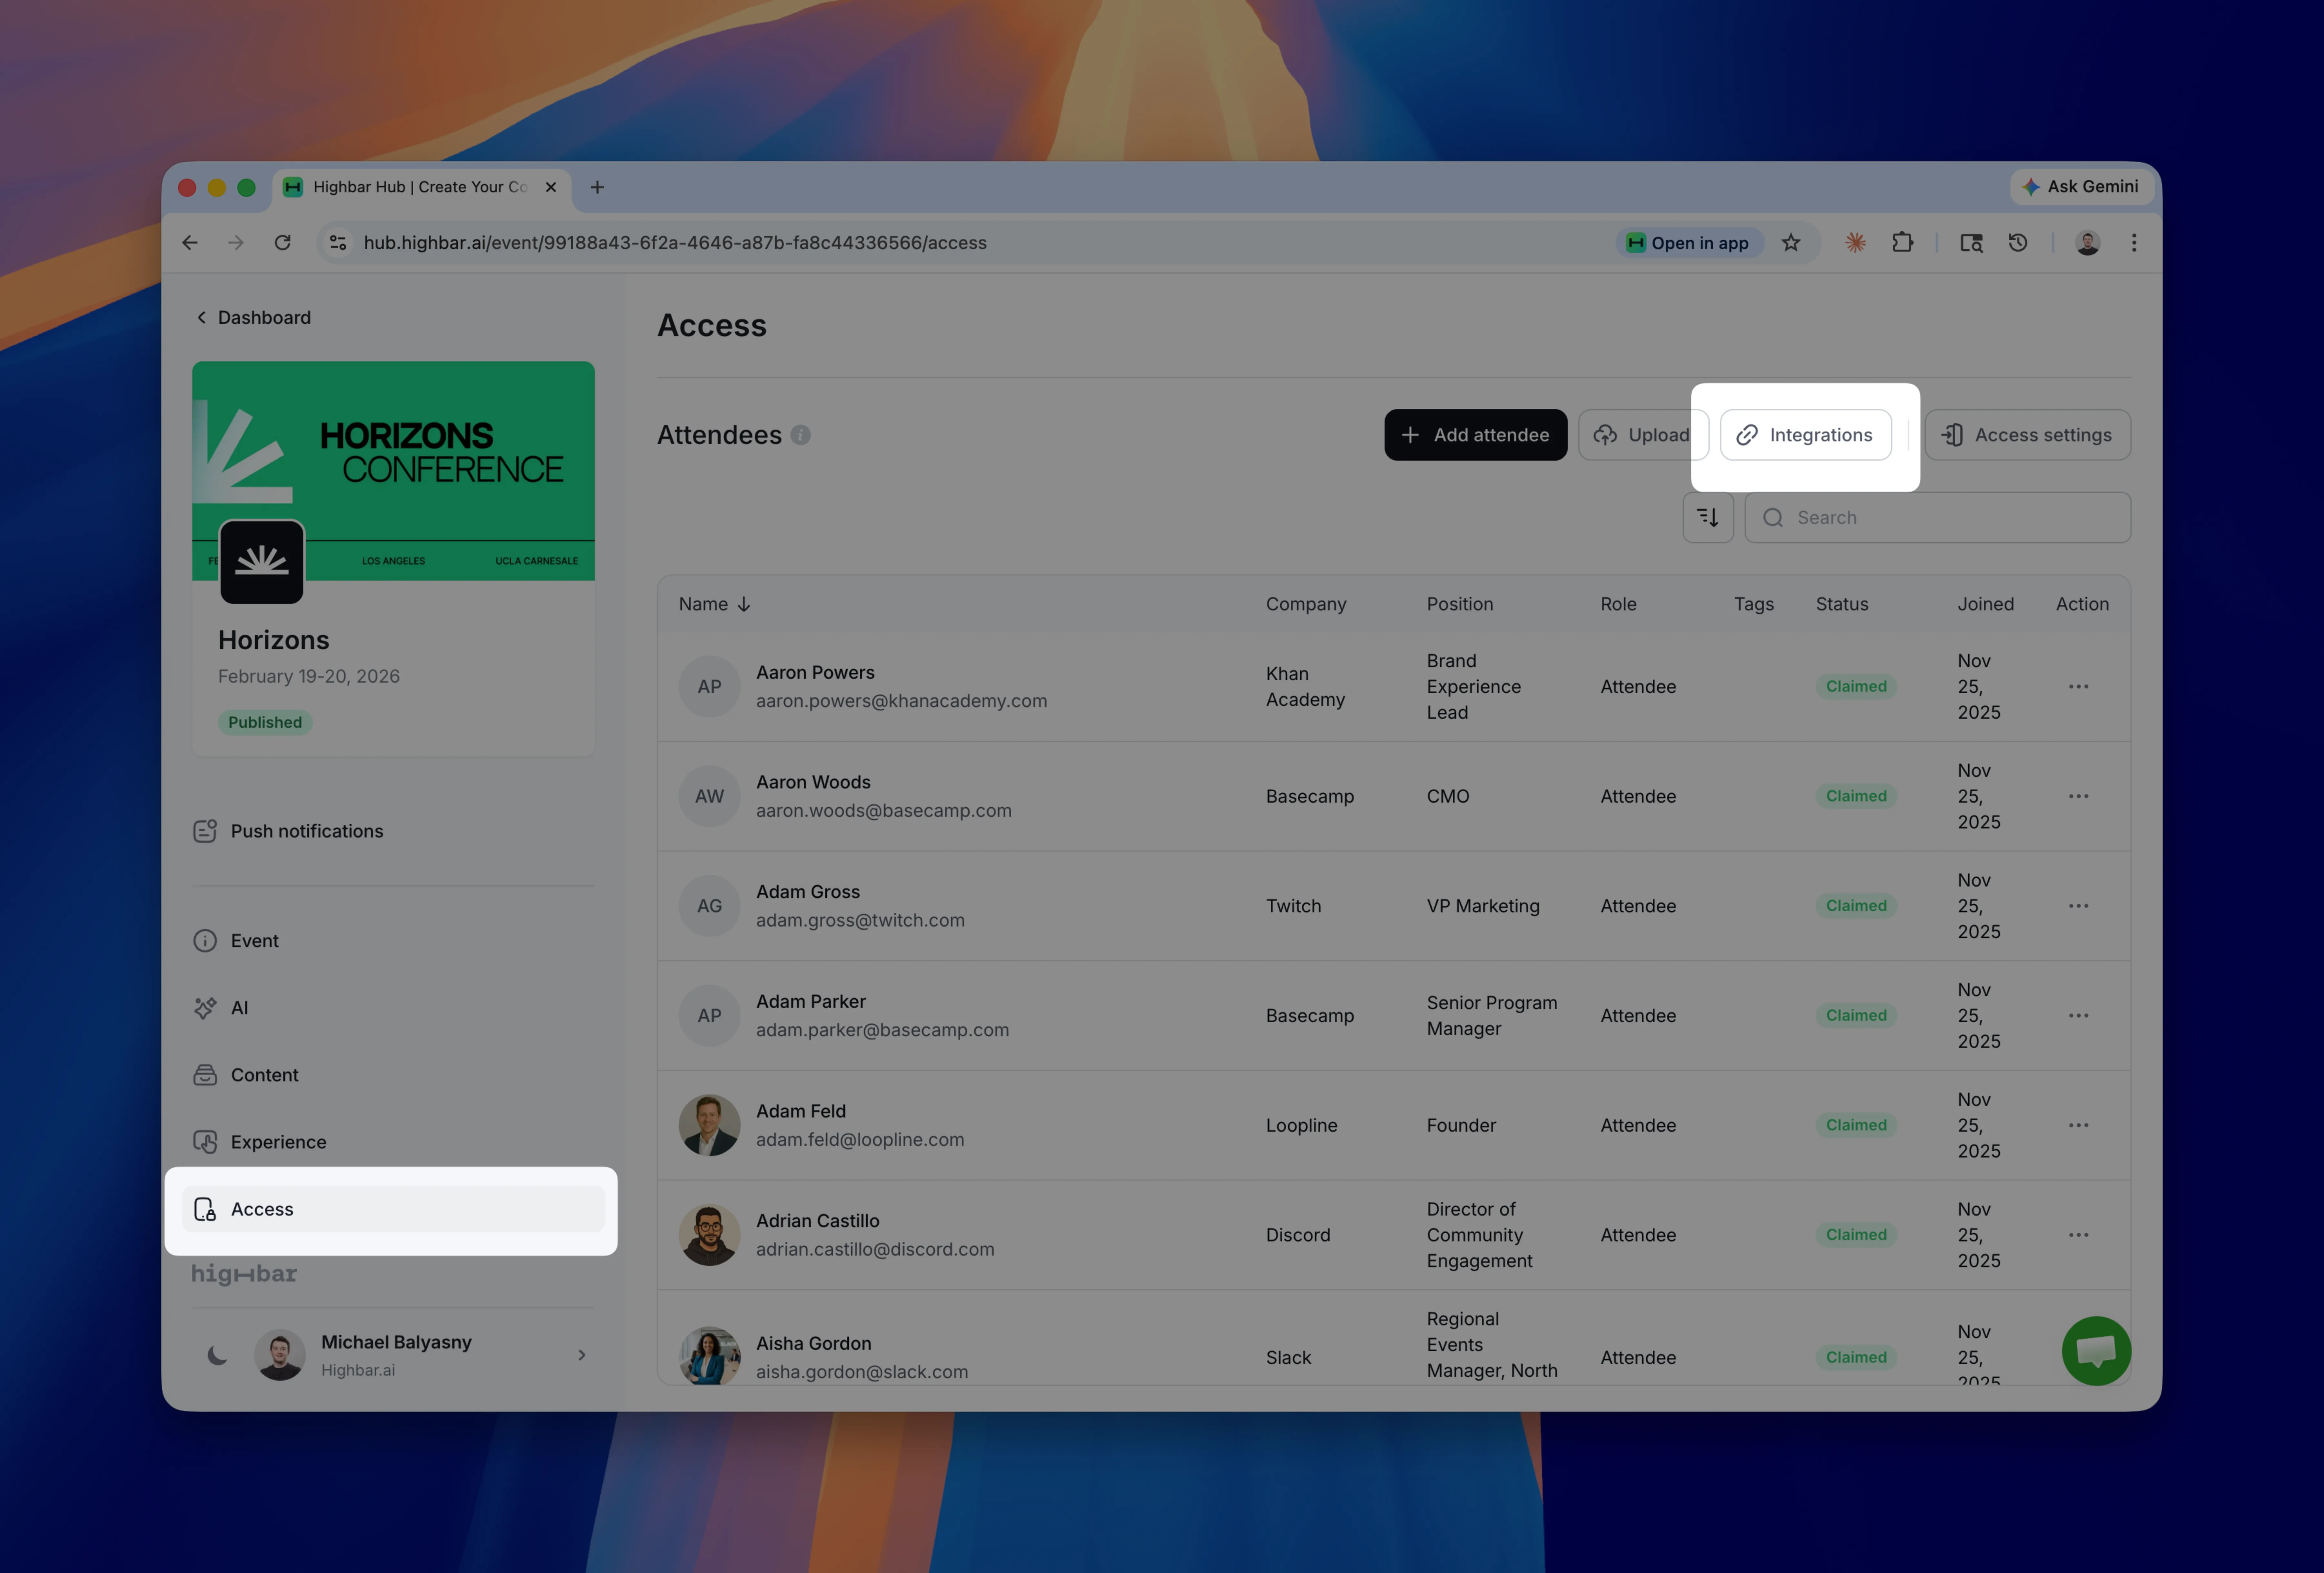The width and height of the screenshot is (2324, 1573).
Task: Reload the page
Action: (283, 243)
